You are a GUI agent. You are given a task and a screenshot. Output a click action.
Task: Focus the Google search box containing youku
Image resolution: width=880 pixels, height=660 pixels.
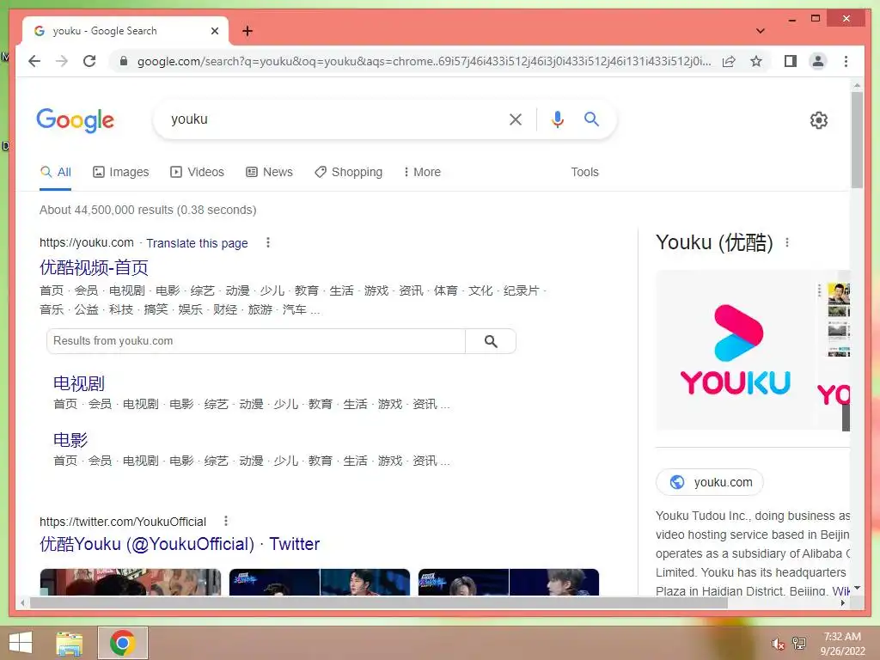pyautogui.click(x=337, y=119)
